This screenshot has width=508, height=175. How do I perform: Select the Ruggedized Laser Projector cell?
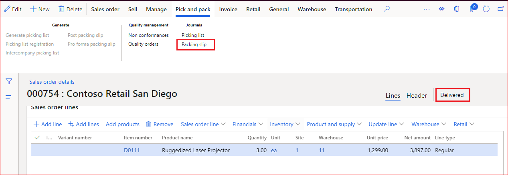click(196, 151)
